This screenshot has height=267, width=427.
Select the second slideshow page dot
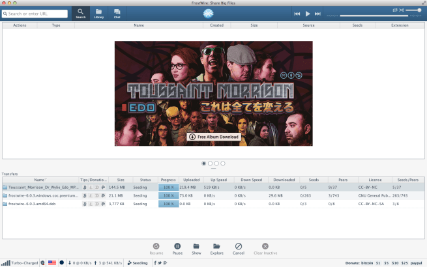pos(210,163)
